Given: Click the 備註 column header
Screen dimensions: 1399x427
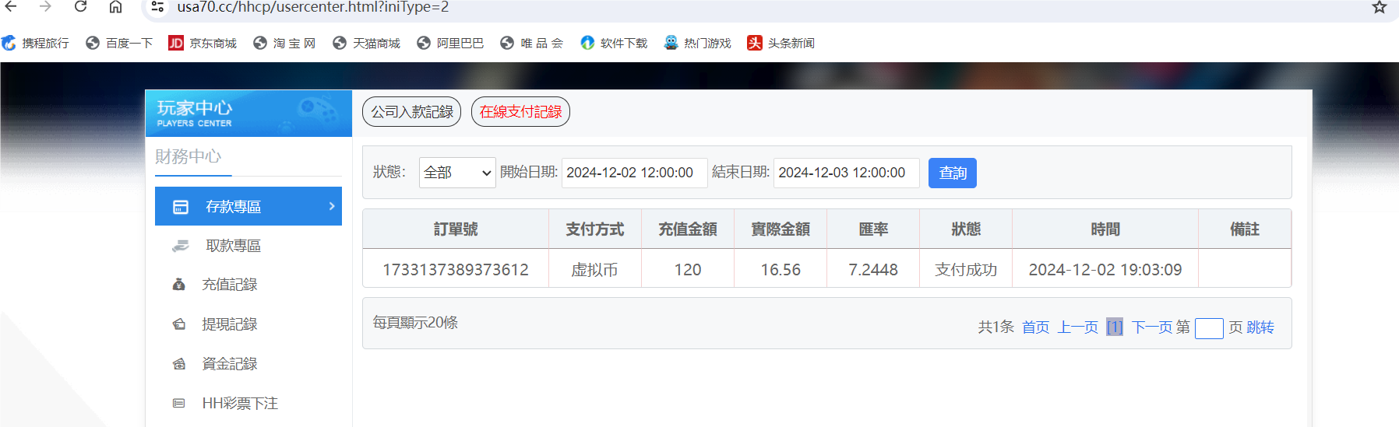Looking at the screenshot, I should click(1245, 229).
